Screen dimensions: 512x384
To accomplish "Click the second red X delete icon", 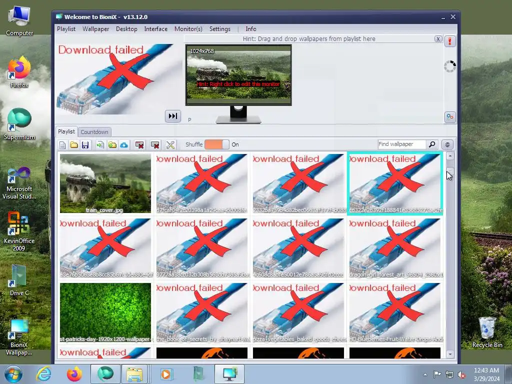I will 155,144.
